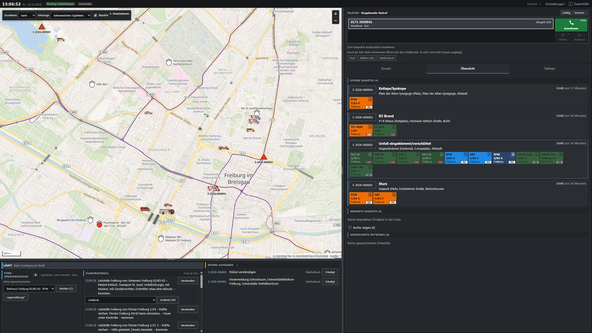Screen dimensions: 592x333
Task: Expand the Einsatzebenen layer list
Action: coord(120,14)
